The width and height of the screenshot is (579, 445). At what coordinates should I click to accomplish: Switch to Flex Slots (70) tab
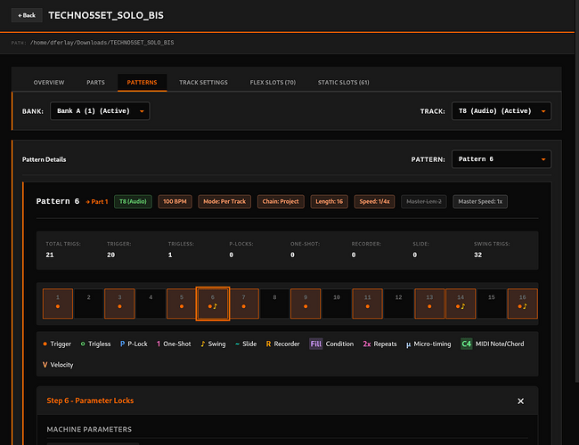273,82
